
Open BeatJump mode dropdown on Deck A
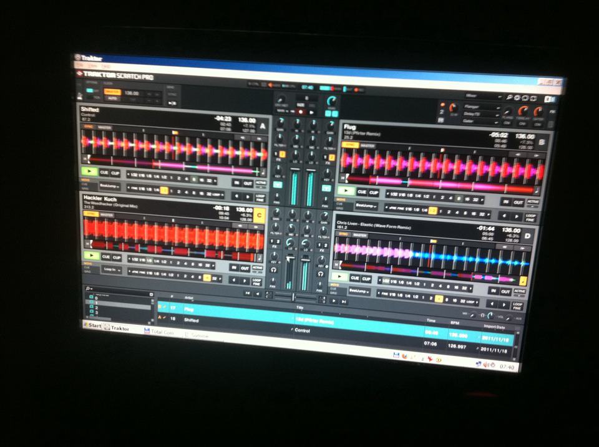tap(109, 186)
